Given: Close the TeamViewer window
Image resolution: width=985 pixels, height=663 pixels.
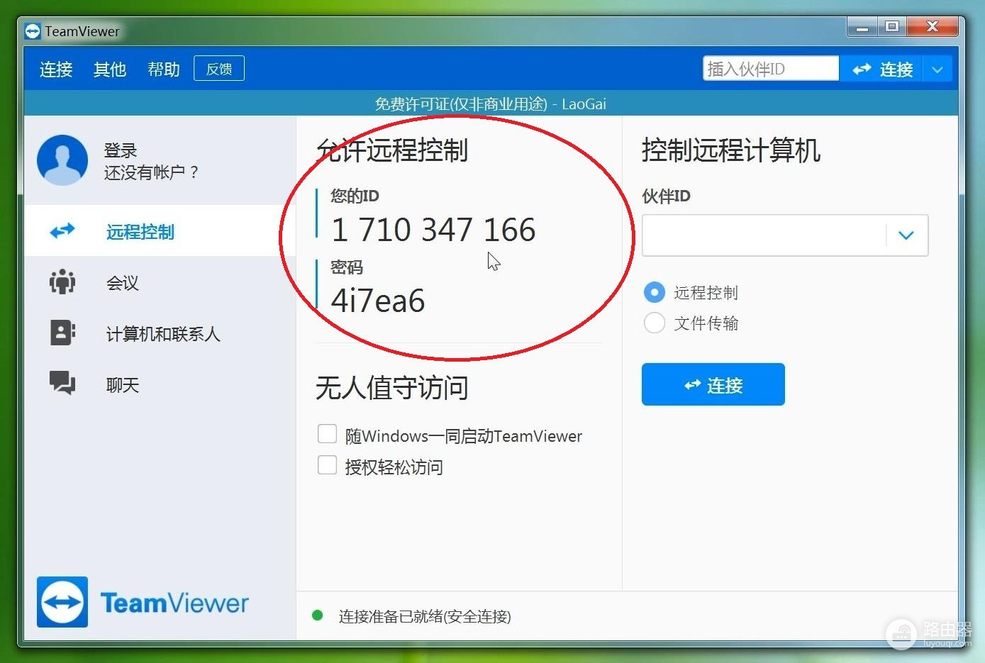Looking at the screenshot, I should point(933,28).
